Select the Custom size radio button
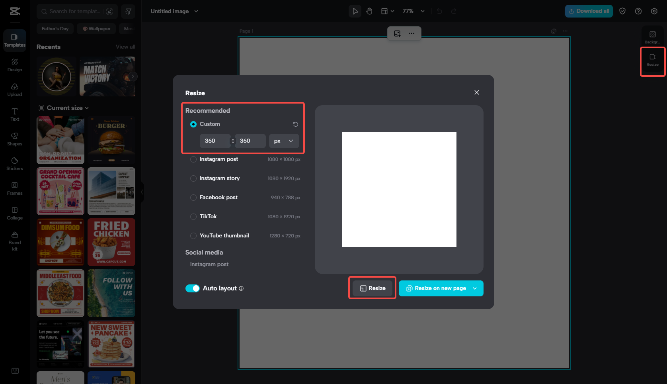The height and width of the screenshot is (384, 667). point(193,124)
